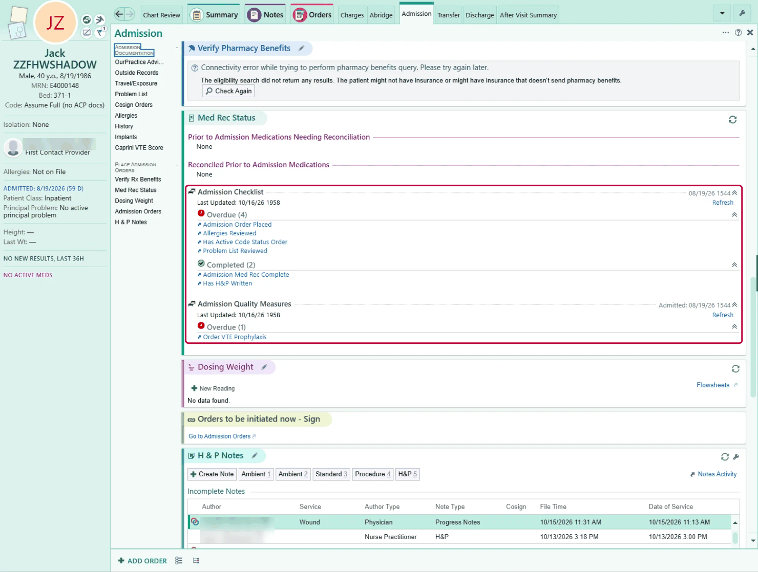Add a New Reading for dosing weight
The image size is (758, 572).
(213, 389)
